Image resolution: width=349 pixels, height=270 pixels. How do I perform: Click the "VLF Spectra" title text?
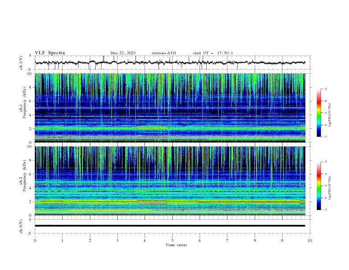coord(50,53)
